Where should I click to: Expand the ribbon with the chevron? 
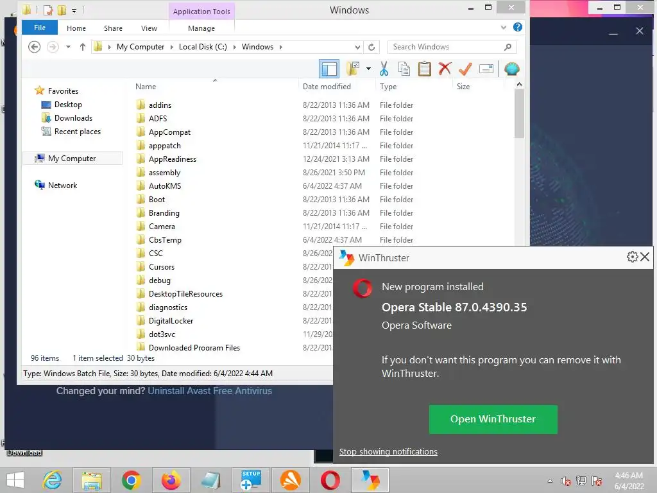click(503, 27)
